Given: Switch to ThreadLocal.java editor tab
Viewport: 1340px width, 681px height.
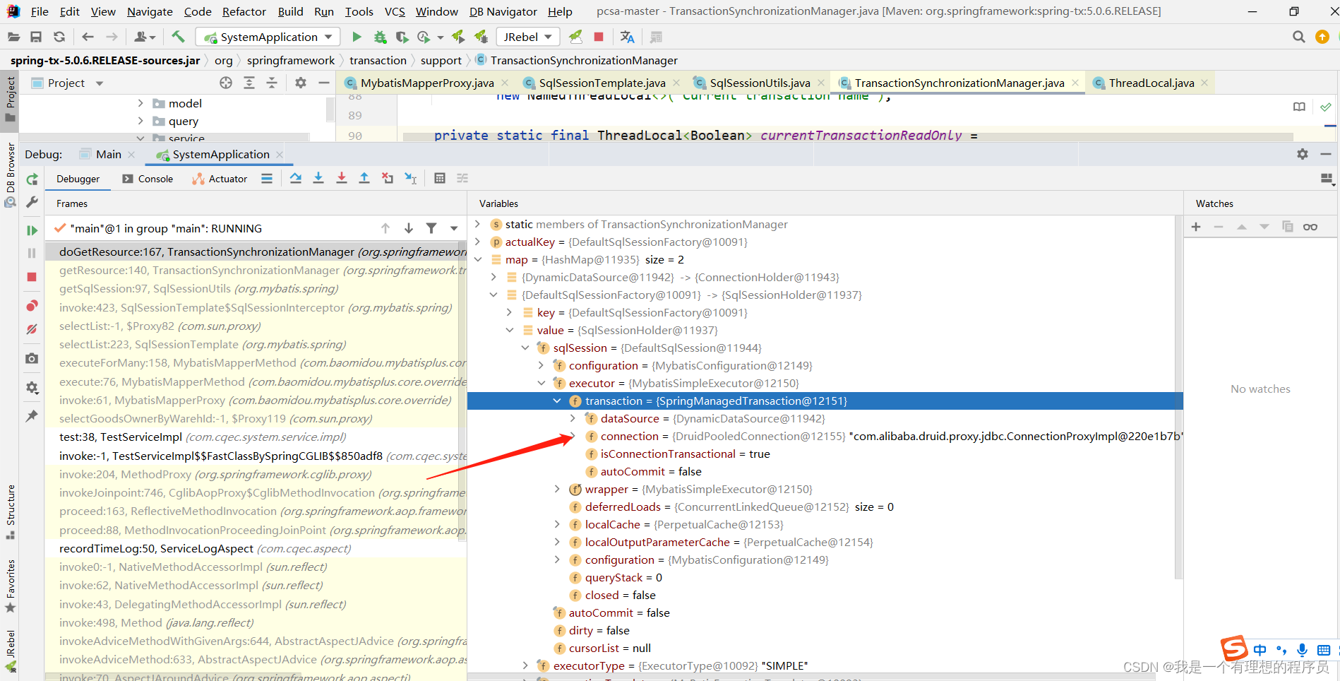Looking at the screenshot, I should [x=1151, y=83].
